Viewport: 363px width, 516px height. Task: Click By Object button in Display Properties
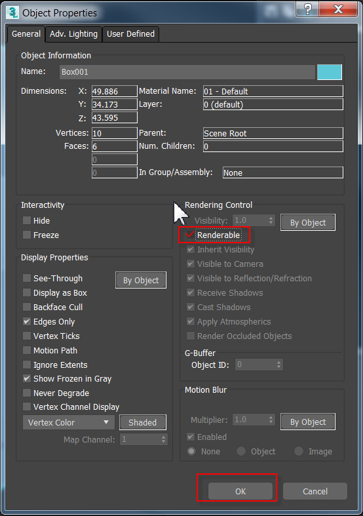coord(141,280)
